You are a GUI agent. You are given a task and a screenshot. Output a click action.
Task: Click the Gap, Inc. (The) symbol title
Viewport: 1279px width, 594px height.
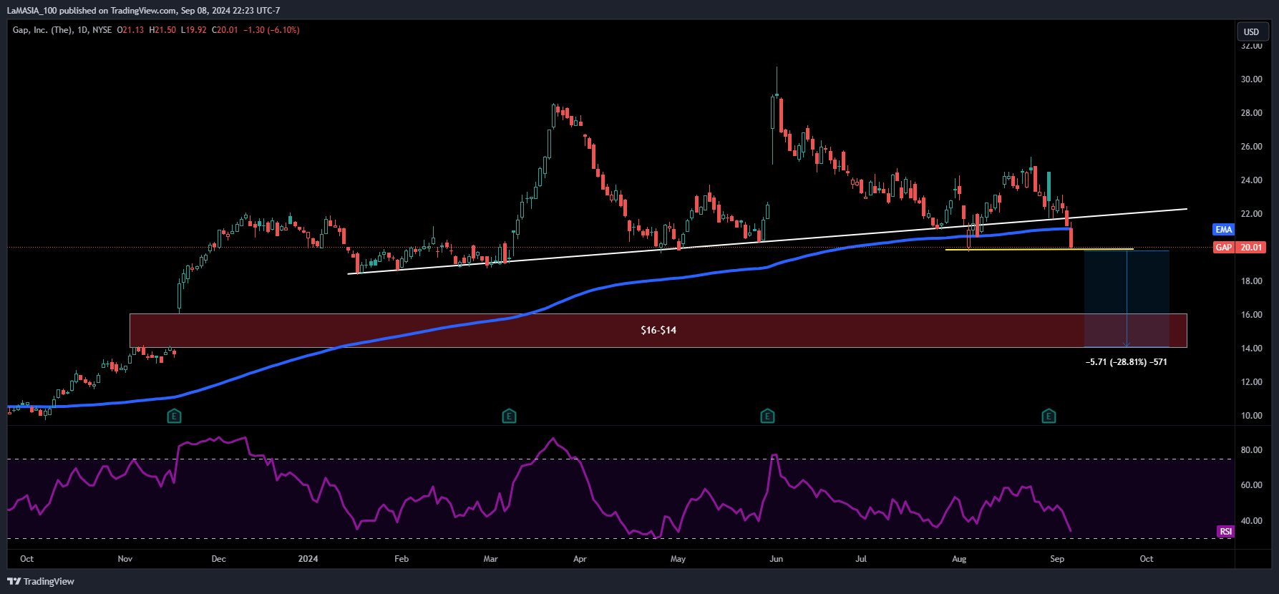pos(42,30)
